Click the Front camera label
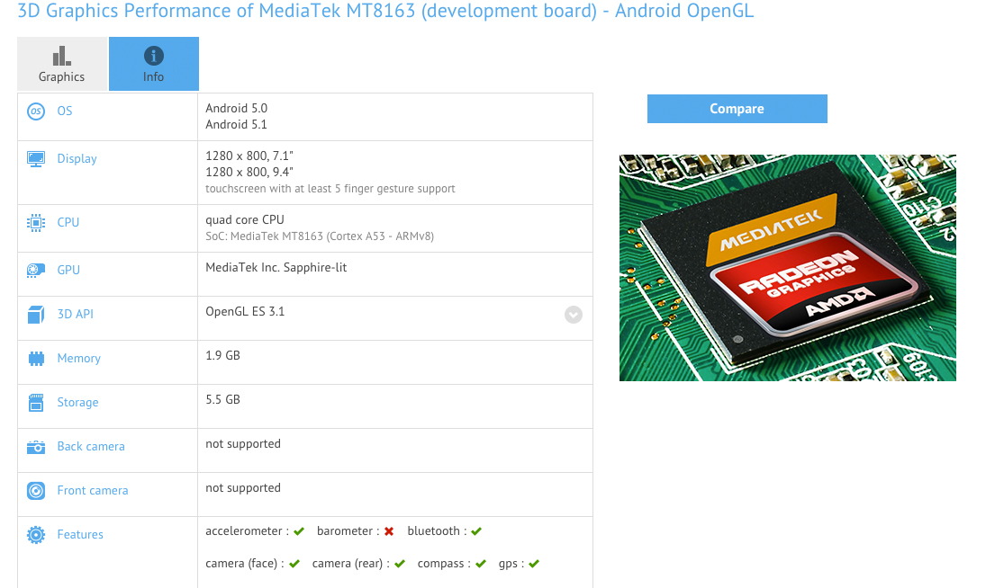1004x588 pixels. pyautogui.click(x=92, y=491)
